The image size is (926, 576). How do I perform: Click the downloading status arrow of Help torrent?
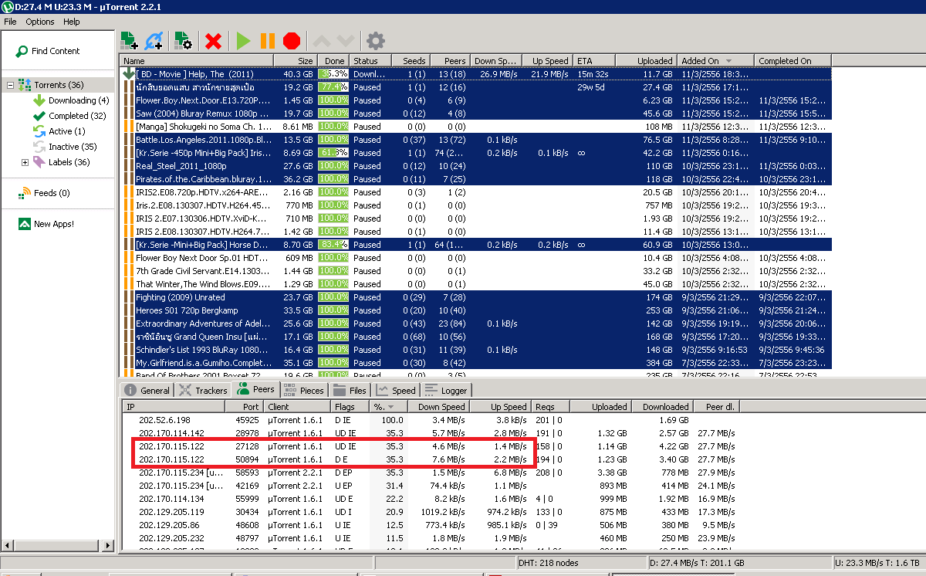pos(127,74)
